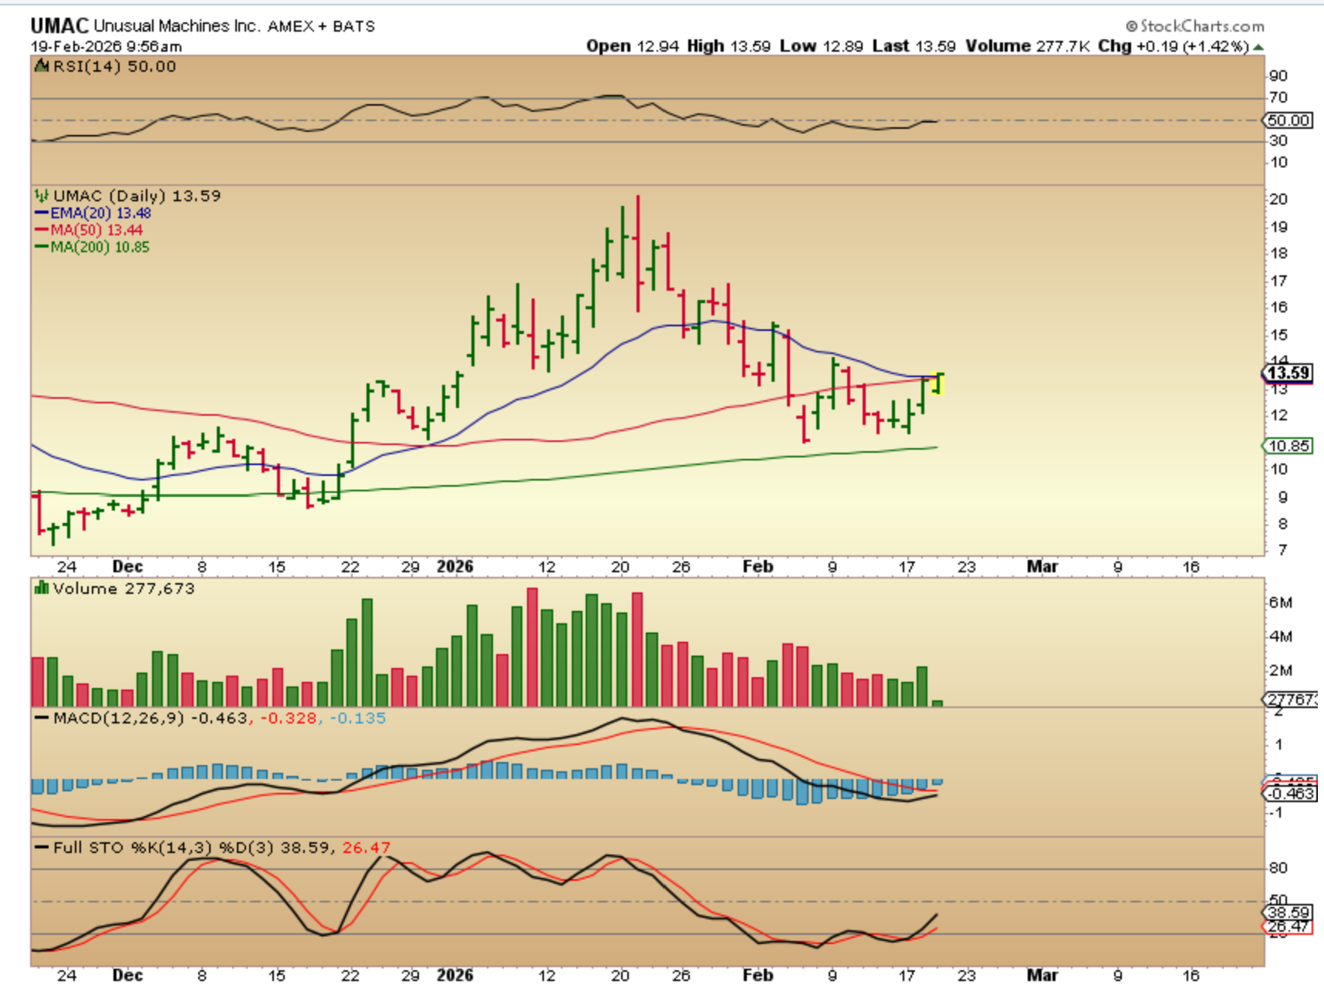Click the MACD(12,26,9) -0.463 label
Viewport: 1324px width, 988px height.
click(x=150, y=718)
